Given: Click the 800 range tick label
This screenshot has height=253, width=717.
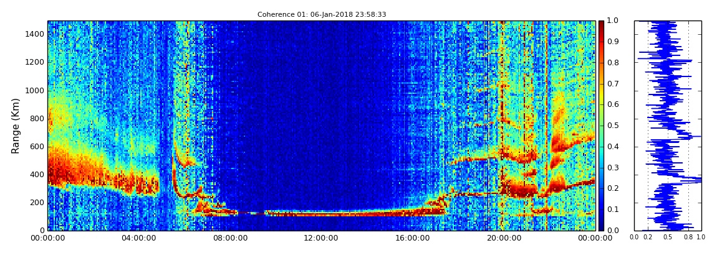Looking at the screenshot, I should point(37,119).
